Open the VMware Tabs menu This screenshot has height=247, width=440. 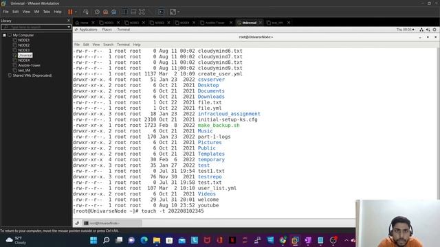pyautogui.click(x=46, y=12)
